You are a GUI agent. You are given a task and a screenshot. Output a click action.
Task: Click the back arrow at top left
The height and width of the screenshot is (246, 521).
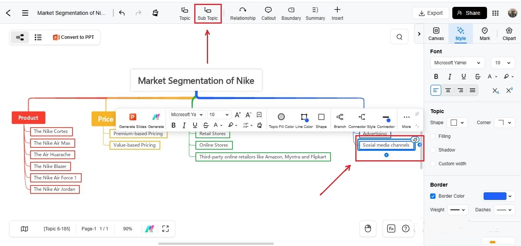(x=8, y=13)
